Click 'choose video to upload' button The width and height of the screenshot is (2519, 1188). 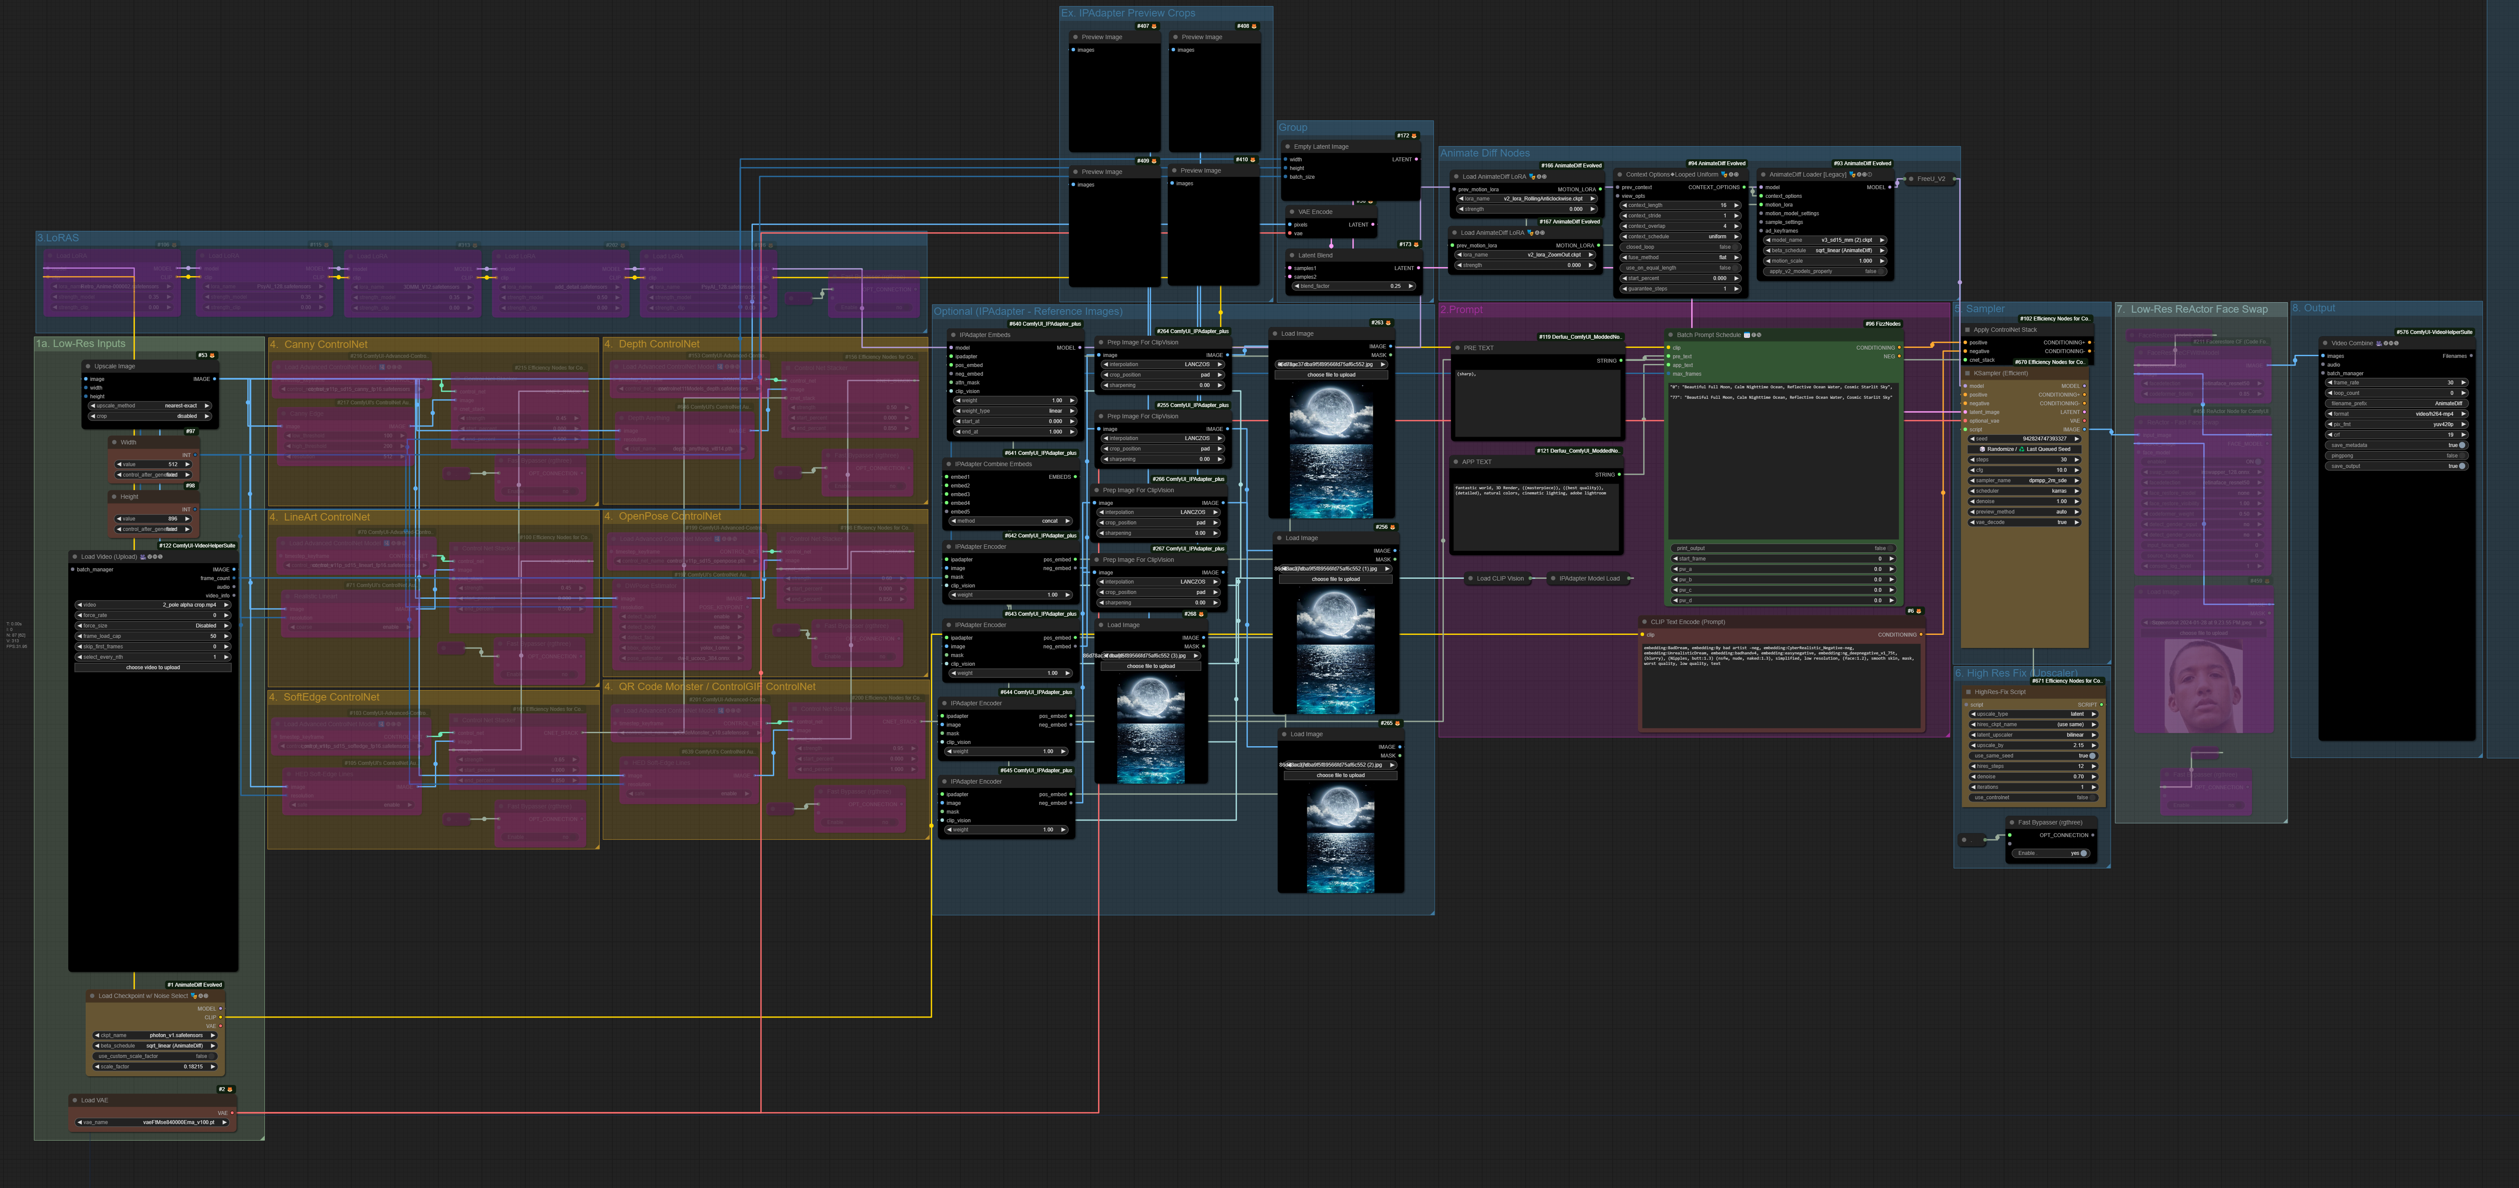[153, 668]
